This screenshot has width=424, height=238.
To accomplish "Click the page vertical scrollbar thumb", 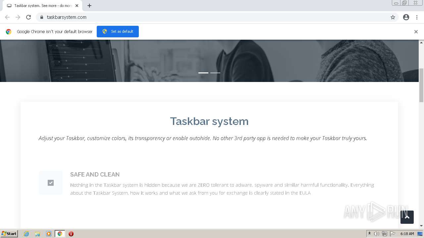I will [x=421, y=85].
